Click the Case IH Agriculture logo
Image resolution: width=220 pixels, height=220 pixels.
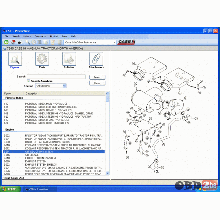click(x=126, y=42)
